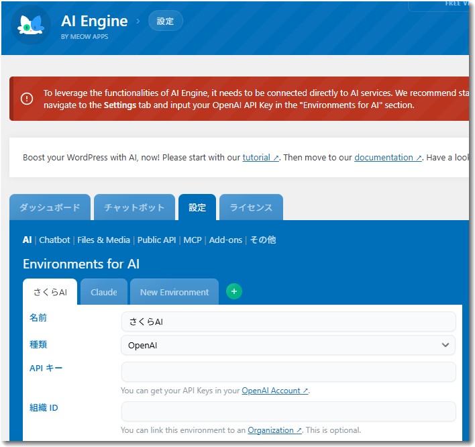This screenshot has width=475, height=447.
Task: Go to Chatbot settings section
Action: [x=54, y=240]
